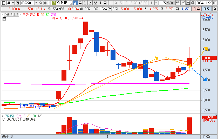Add an indicator with the line-plus icon
The width and height of the screenshot is (218, 139).
183,3
